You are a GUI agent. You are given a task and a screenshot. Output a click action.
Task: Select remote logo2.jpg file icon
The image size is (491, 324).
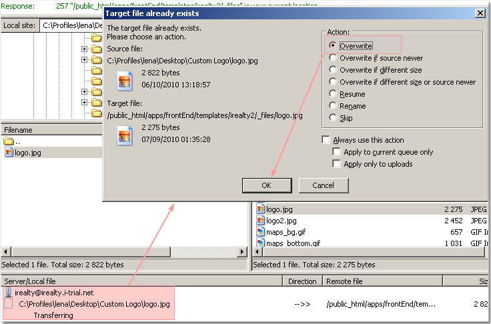point(260,221)
